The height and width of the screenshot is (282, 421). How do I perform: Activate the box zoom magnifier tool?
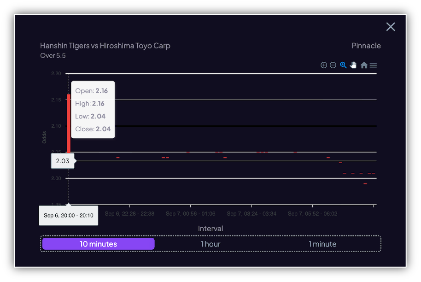[343, 65]
